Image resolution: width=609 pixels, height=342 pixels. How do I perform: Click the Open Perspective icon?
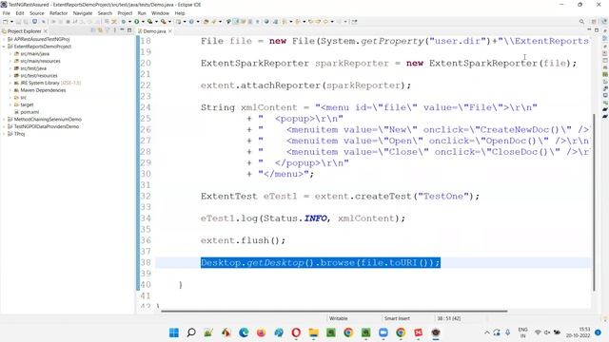coord(594,22)
